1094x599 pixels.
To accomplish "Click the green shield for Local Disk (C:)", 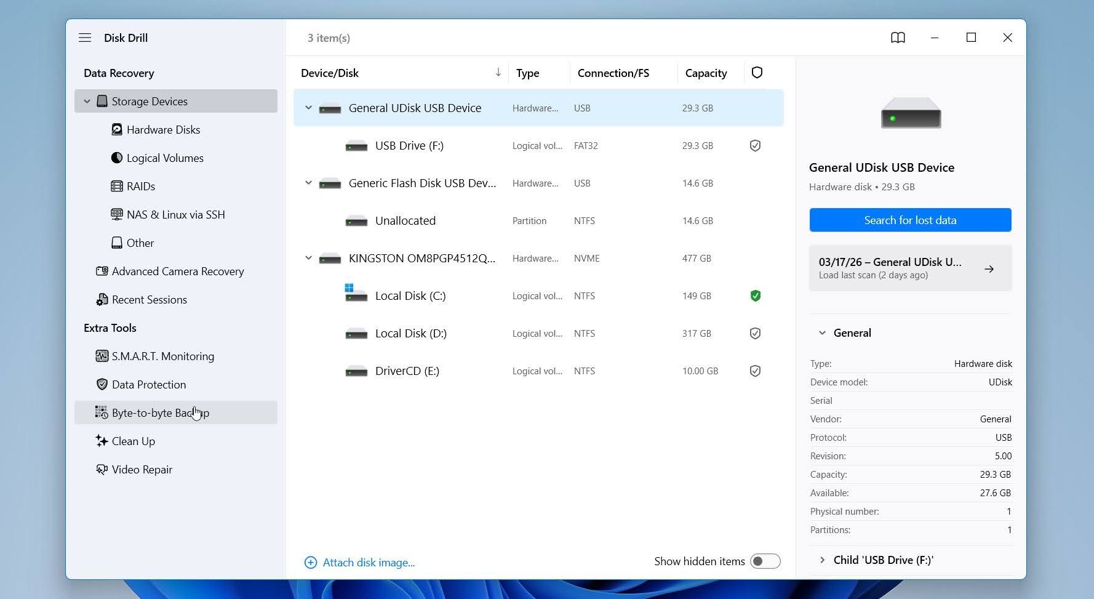I will pyautogui.click(x=755, y=296).
